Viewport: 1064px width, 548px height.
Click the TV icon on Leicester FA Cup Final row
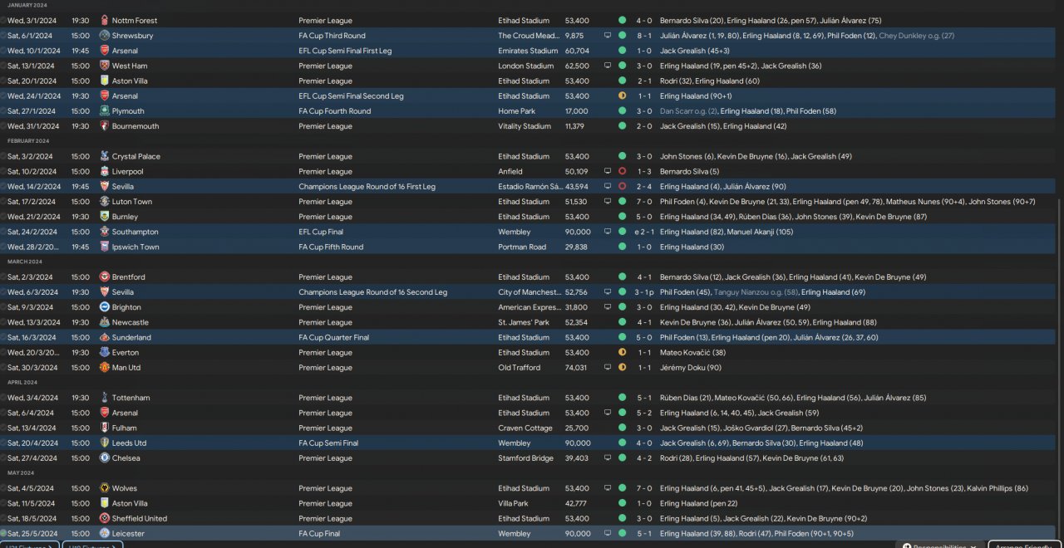(607, 534)
